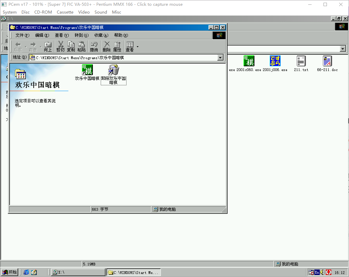Maximize the 欢乐中国暗棋 folder window

click(x=217, y=27)
